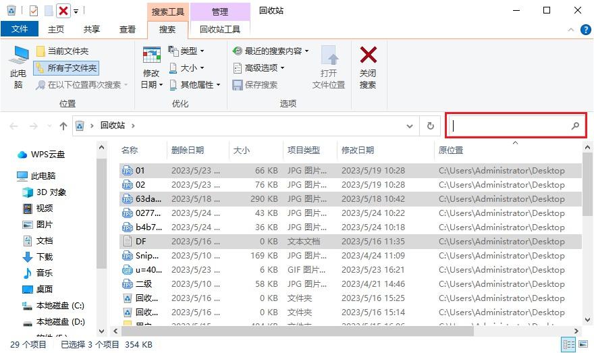
Task: Select the 0277... JPG file
Action: 350,213
